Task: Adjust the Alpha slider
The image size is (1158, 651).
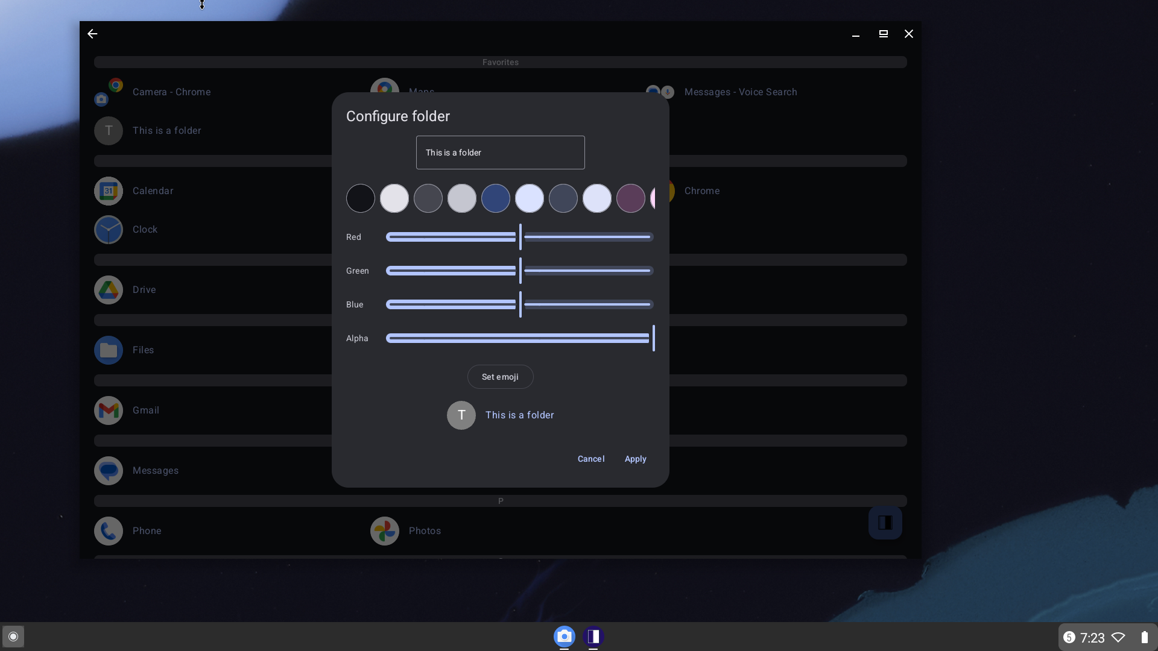Action: pos(520,338)
